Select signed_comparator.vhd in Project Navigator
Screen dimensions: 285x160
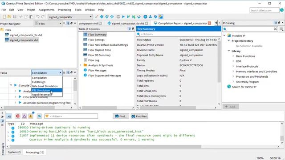(24, 40)
